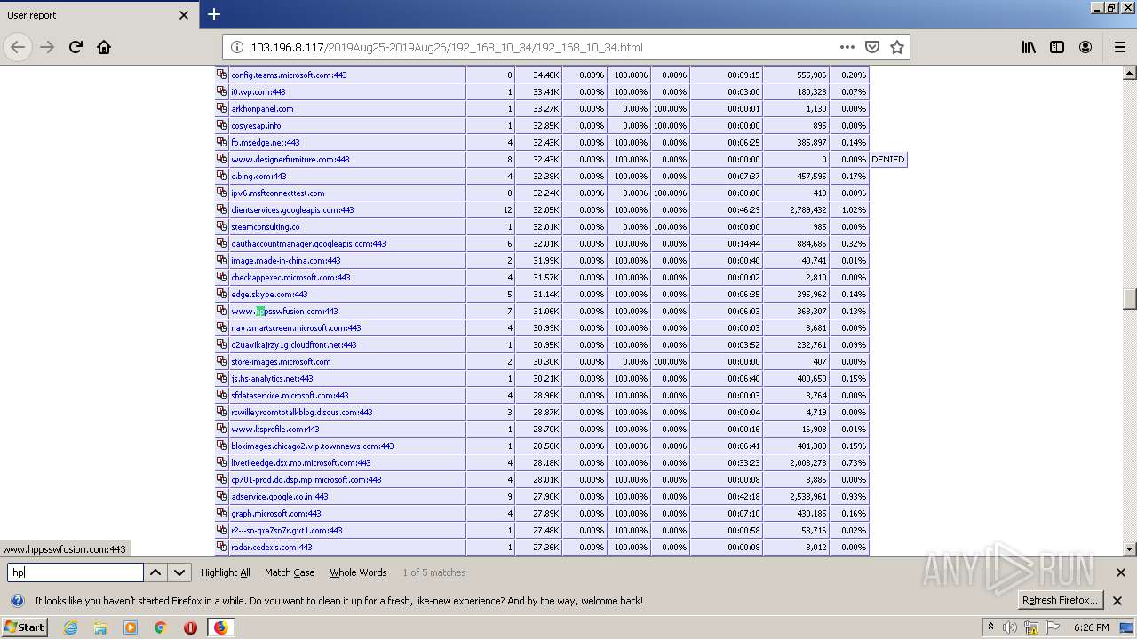Jump to the previous find match
This screenshot has width=1137, height=639.
[x=155, y=572]
